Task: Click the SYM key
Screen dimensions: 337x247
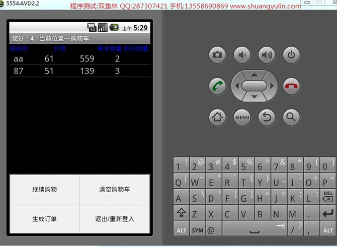Action: coord(198,228)
